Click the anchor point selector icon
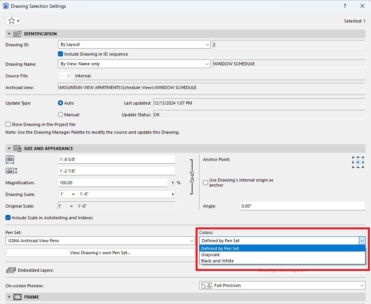 pyautogui.click(x=357, y=162)
